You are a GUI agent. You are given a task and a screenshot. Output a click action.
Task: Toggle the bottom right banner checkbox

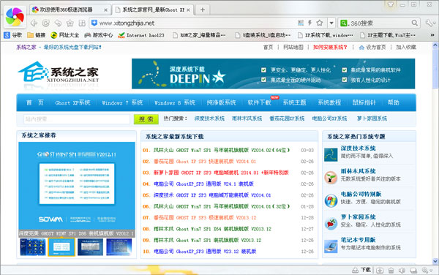pos(345,80)
